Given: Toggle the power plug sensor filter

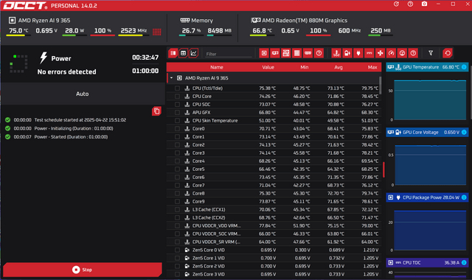Looking at the screenshot, I should [x=358, y=53].
